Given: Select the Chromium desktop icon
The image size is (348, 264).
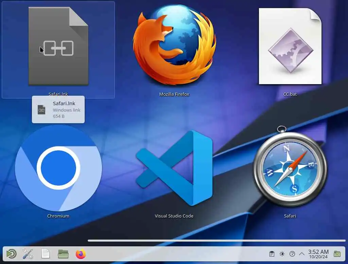Looking at the screenshot, I should [x=58, y=168].
